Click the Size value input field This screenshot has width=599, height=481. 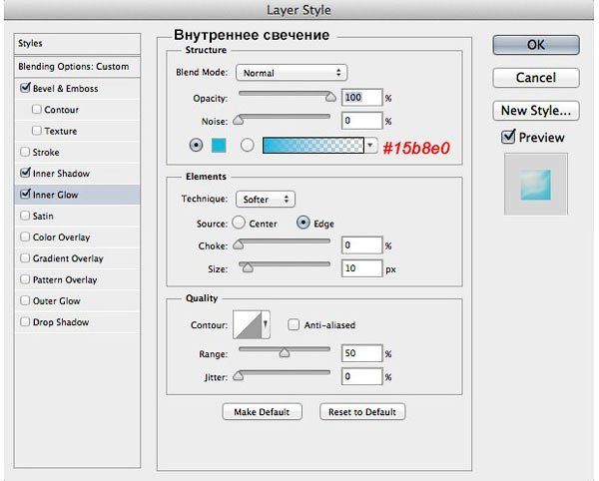360,268
